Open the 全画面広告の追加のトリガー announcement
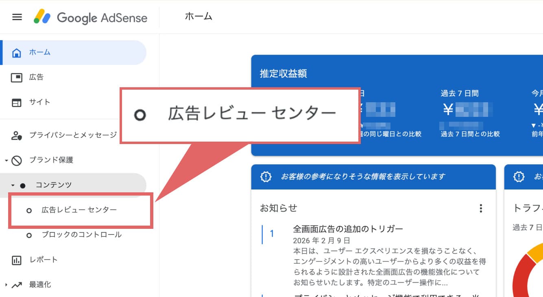 pyautogui.click(x=349, y=228)
